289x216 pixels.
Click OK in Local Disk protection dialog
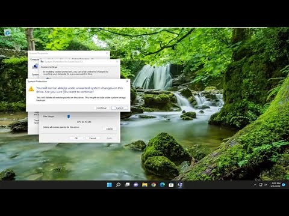click(x=76, y=138)
